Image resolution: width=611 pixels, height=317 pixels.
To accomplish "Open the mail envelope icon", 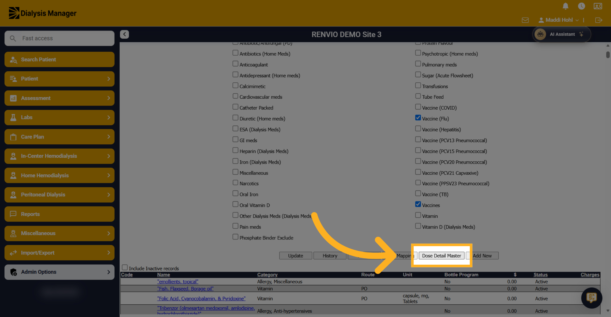I will (525, 20).
